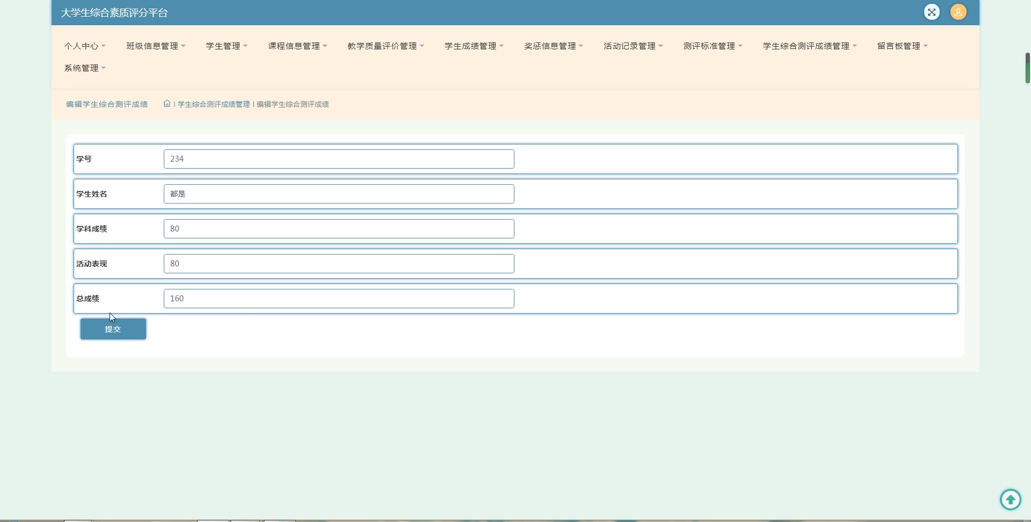This screenshot has height=522, width=1031.
Task: Expand the 班级信息管理 dropdown menu
Action: pyautogui.click(x=156, y=46)
